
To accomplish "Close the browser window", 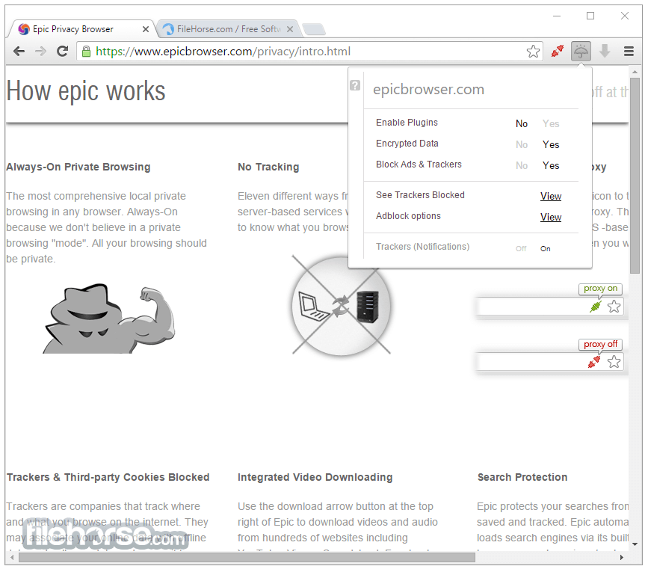I will click(624, 16).
